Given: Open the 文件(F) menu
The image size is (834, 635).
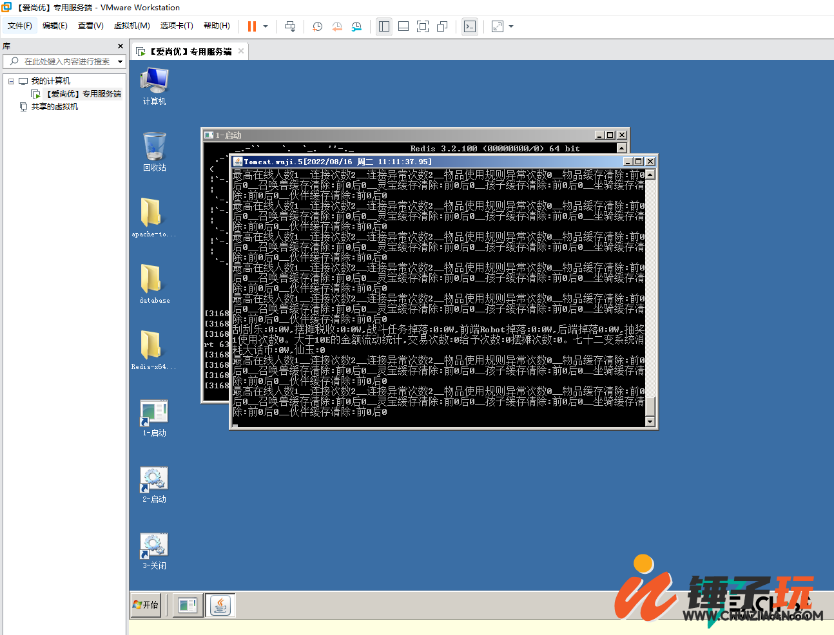Looking at the screenshot, I should point(20,26).
